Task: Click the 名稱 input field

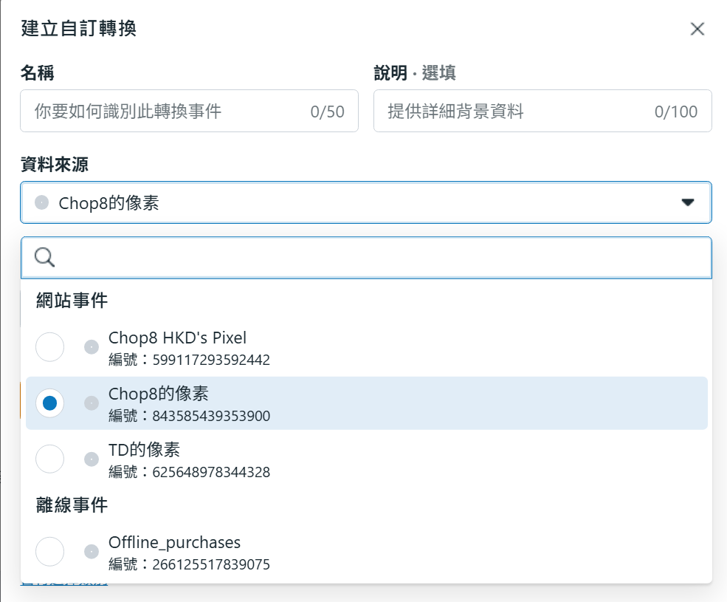Action: (x=189, y=112)
